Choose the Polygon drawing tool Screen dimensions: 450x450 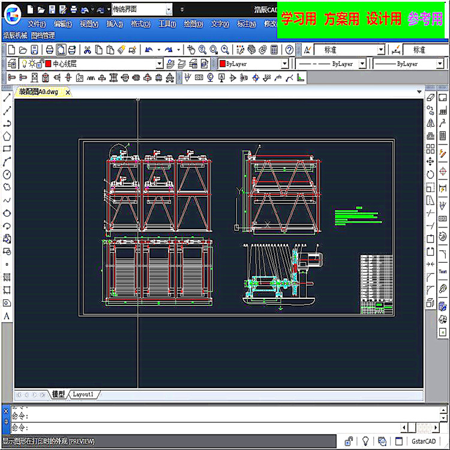(7, 136)
